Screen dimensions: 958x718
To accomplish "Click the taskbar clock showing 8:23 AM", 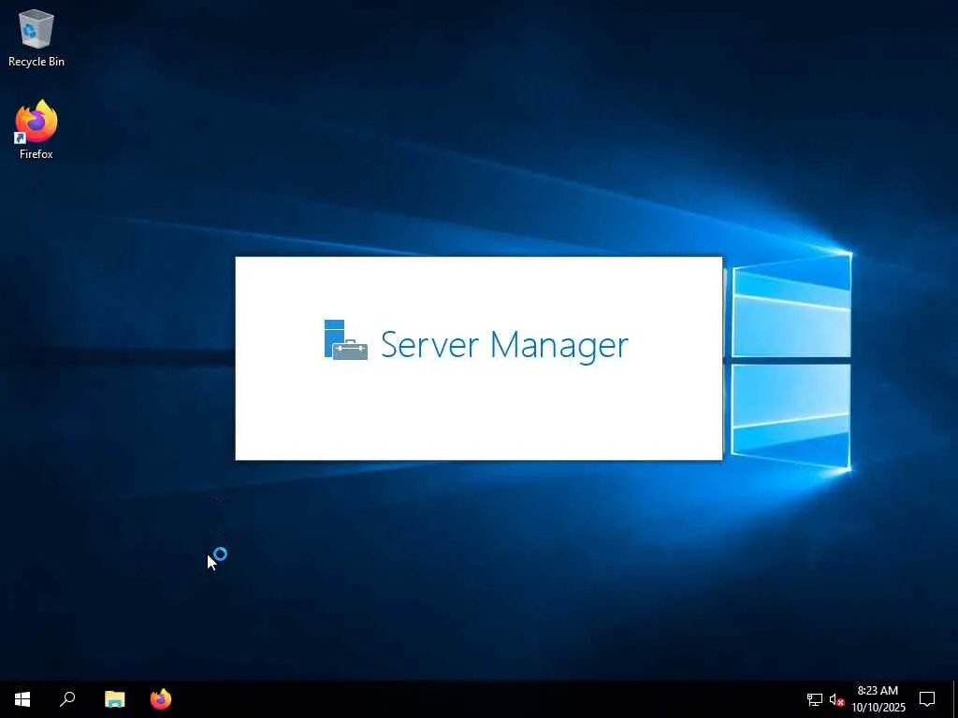I will (878, 691).
